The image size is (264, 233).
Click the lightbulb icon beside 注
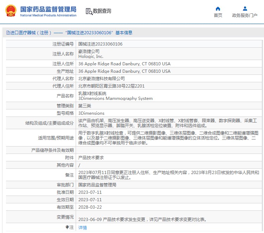pyautogui.click(x=68, y=227)
